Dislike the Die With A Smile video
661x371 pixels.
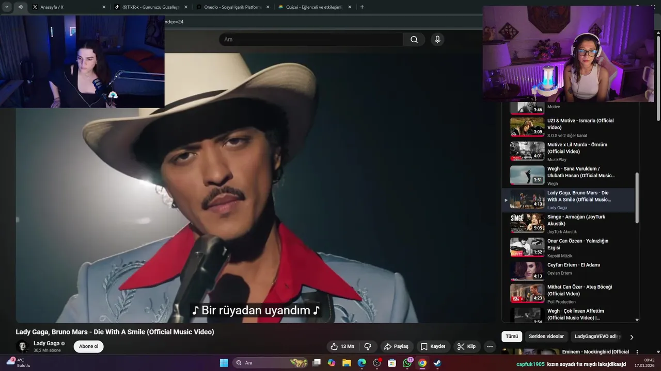click(x=368, y=346)
